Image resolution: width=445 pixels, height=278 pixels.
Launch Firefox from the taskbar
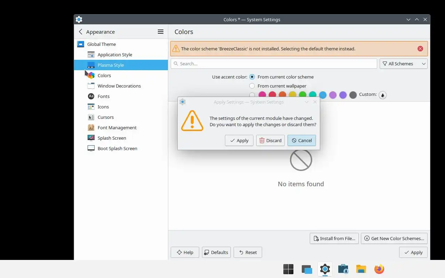pos(379,269)
